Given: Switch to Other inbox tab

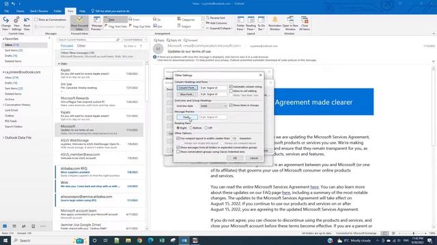Looking at the screenshot, I should [81, 46].
